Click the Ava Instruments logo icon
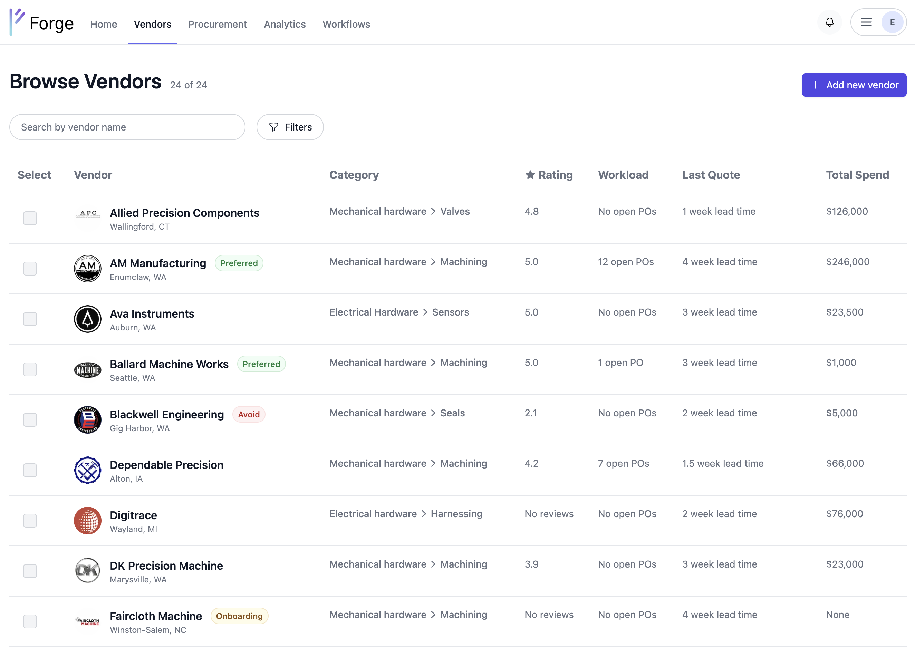This screenshot has width=915, height=647. click(88, 319)
